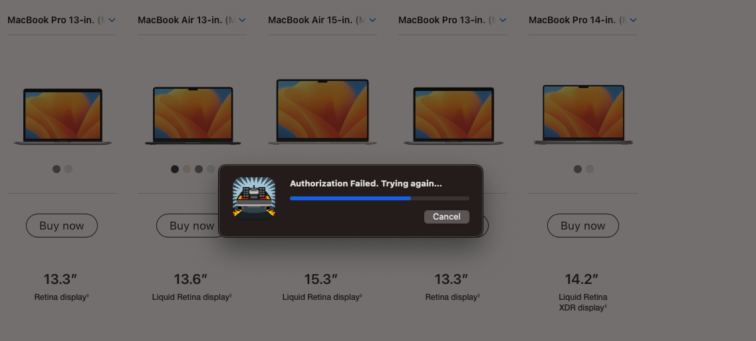This screenshot has height=341, width=756.
Task: Open the MacBook Pro 14-in. model dropdown
Action: [x=582, y=20]
